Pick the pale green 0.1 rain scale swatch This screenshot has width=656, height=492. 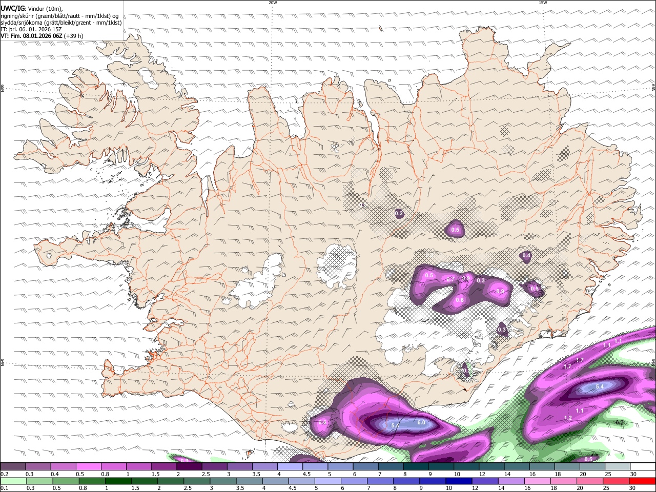12,481
